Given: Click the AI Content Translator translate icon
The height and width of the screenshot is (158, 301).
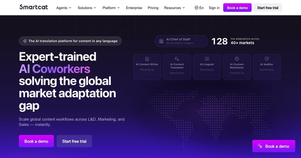Looking at the screenshot, I should (177, 59).
